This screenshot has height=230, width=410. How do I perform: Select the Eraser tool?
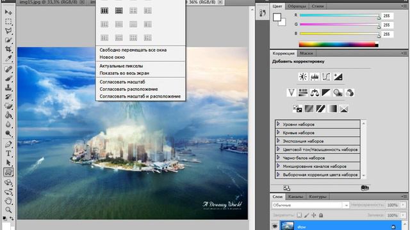8,106
